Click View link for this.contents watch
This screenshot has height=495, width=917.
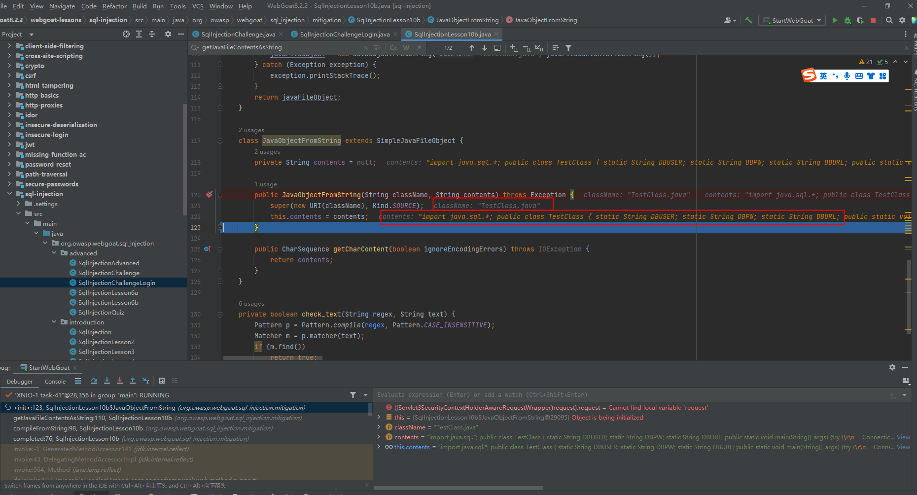(x=903, y=447)
